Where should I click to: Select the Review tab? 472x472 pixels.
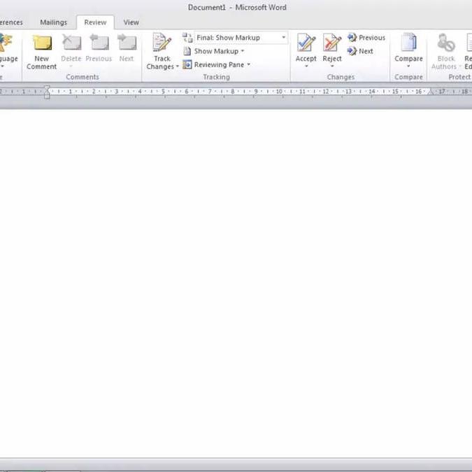pos(95,22)
